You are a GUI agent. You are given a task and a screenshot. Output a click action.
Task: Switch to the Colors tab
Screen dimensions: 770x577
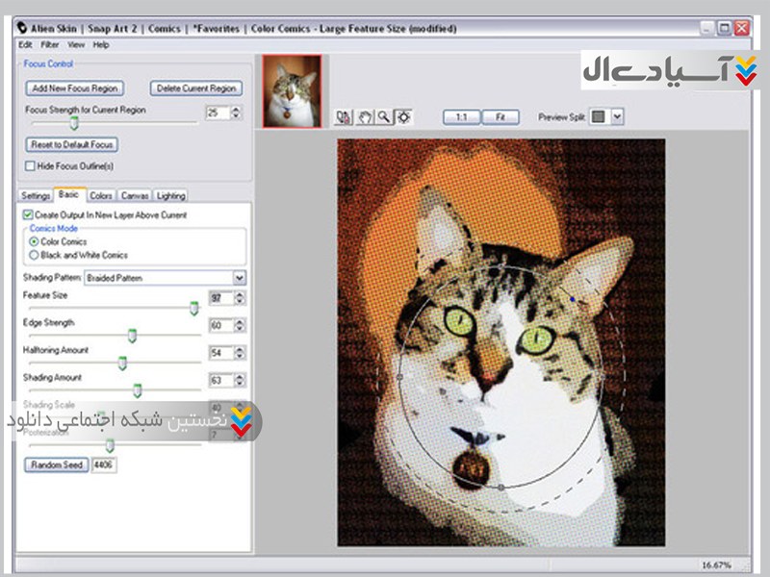pos(101,195)
